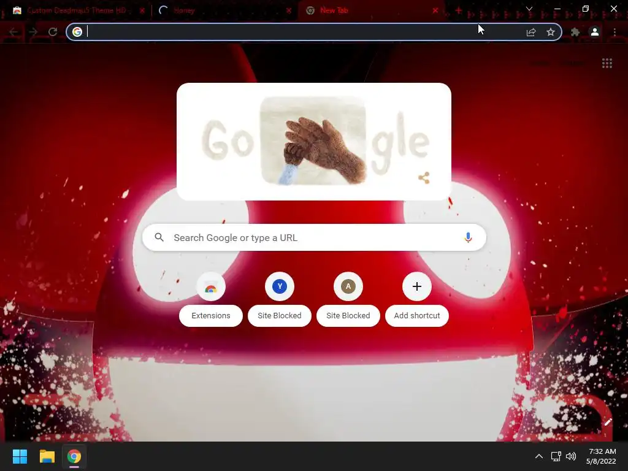The image size is (628, 471).
Task: Click the Search Google or type a URL box
Action: 314,237
